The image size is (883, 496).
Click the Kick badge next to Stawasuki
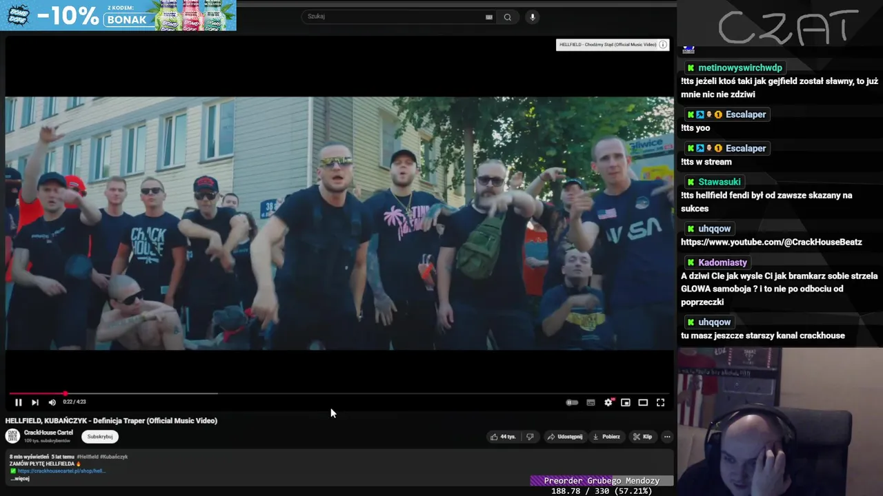[x=691, y=182]
